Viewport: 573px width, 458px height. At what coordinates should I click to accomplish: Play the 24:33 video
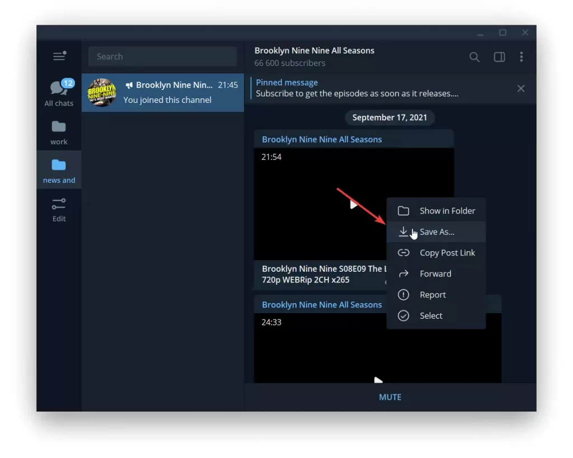pos(378,380)
